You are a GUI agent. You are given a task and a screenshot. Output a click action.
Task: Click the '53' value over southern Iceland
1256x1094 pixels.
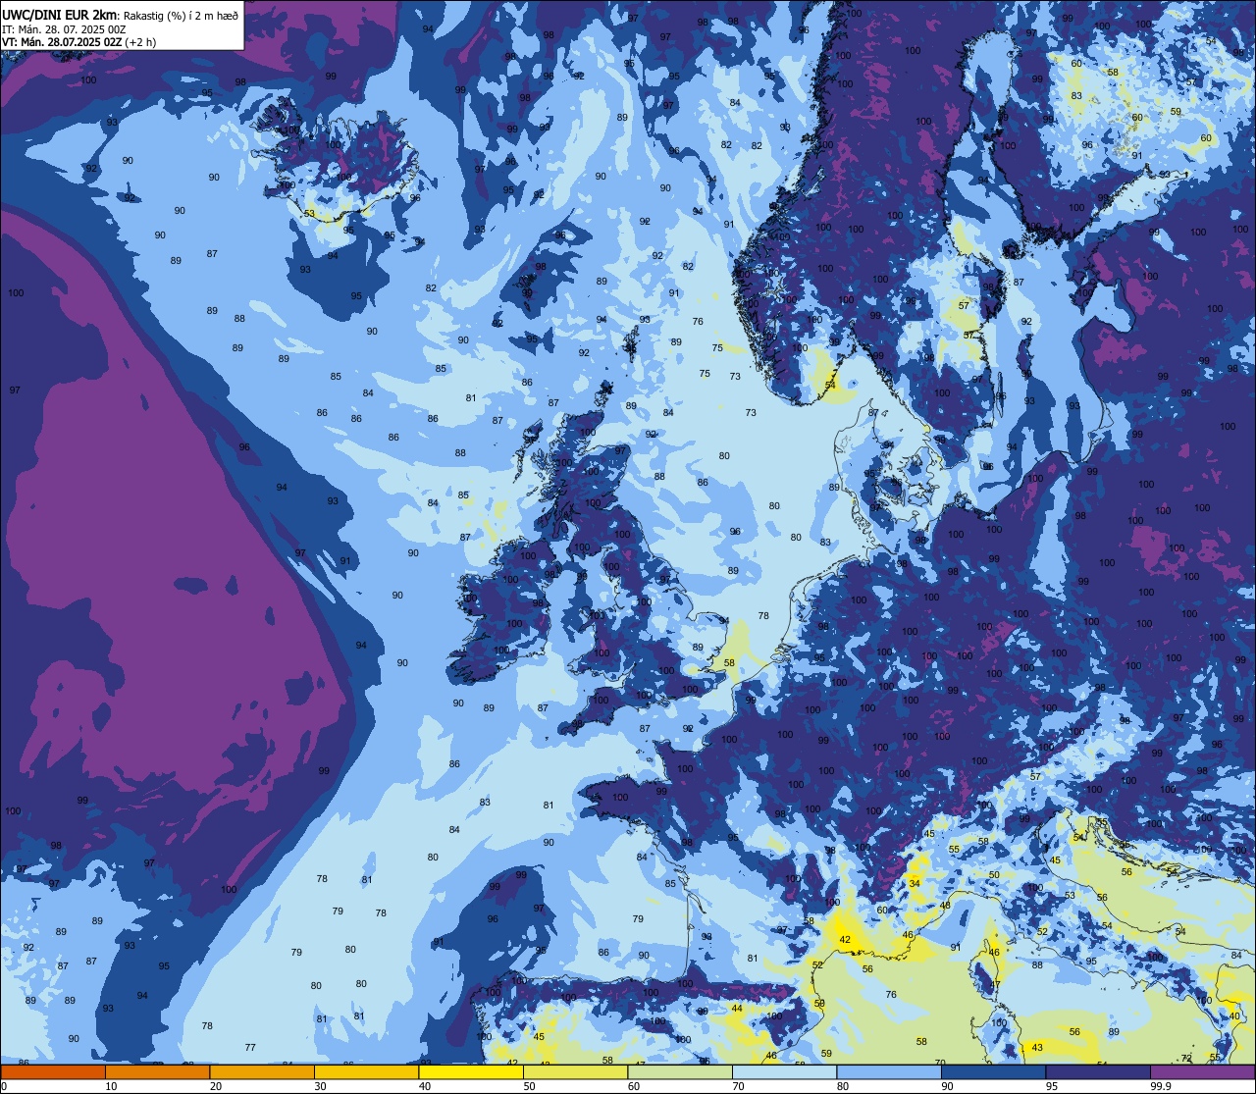310,214
